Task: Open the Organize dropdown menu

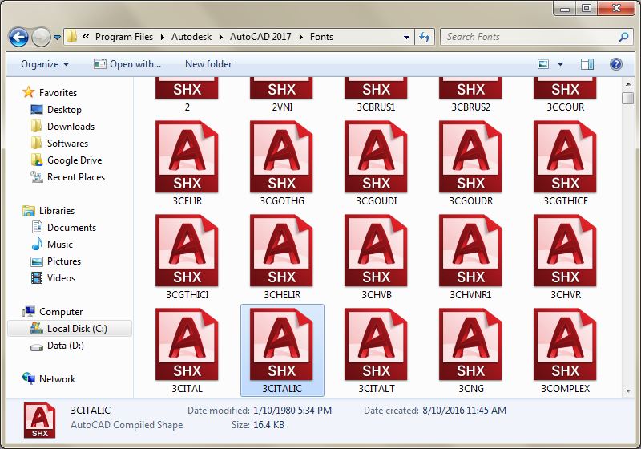Action: [45, 64]
